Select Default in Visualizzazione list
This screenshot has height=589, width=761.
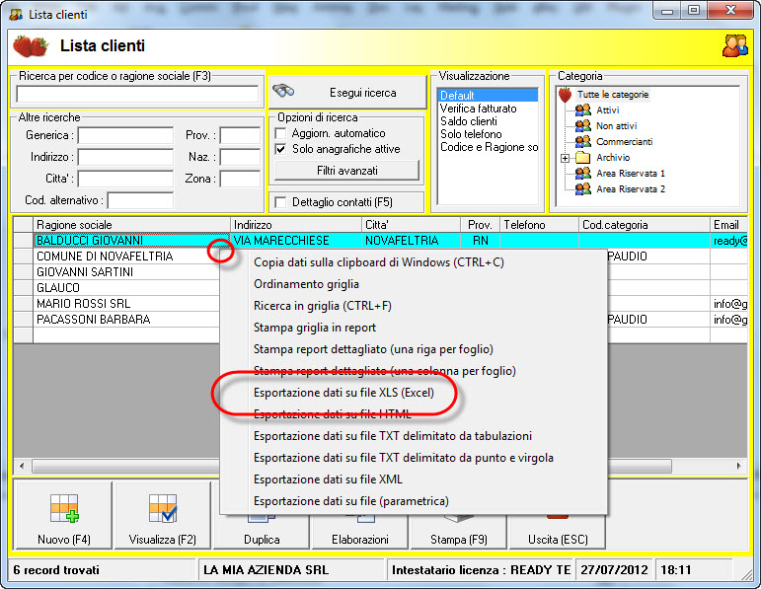489,95
